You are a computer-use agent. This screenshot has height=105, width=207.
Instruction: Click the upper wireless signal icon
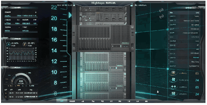coord(161,10)
